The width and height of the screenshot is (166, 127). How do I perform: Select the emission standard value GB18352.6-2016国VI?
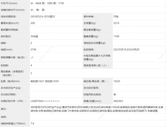(x=47, y=16)
